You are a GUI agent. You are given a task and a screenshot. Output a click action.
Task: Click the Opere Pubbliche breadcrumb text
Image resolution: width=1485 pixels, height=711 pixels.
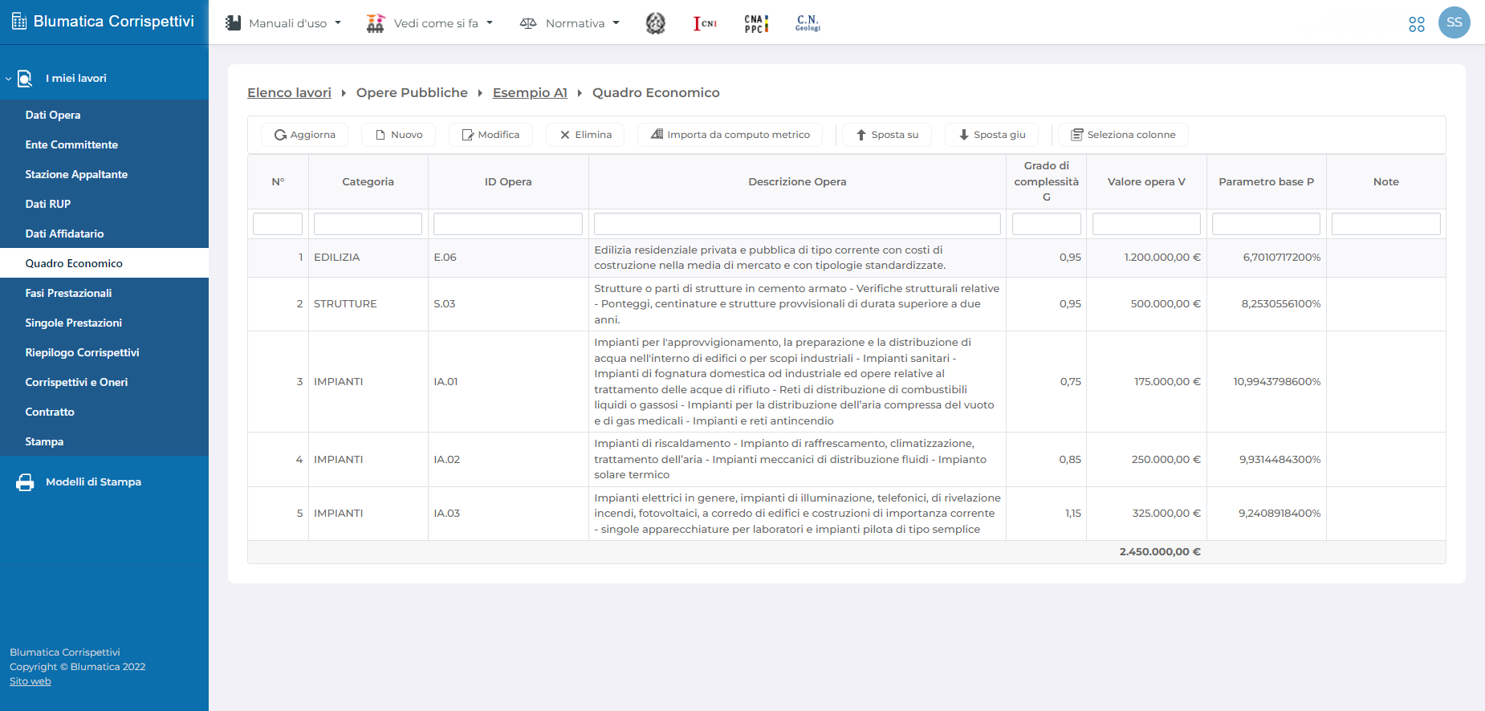click(x=412, y=93)
